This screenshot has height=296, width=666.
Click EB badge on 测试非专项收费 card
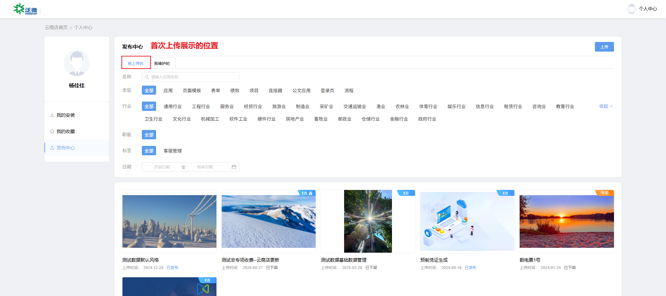click(307, 193)
